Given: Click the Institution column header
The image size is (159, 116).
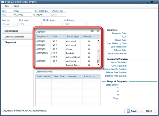Looking at the screenshot, I should [x=91, y=76].
